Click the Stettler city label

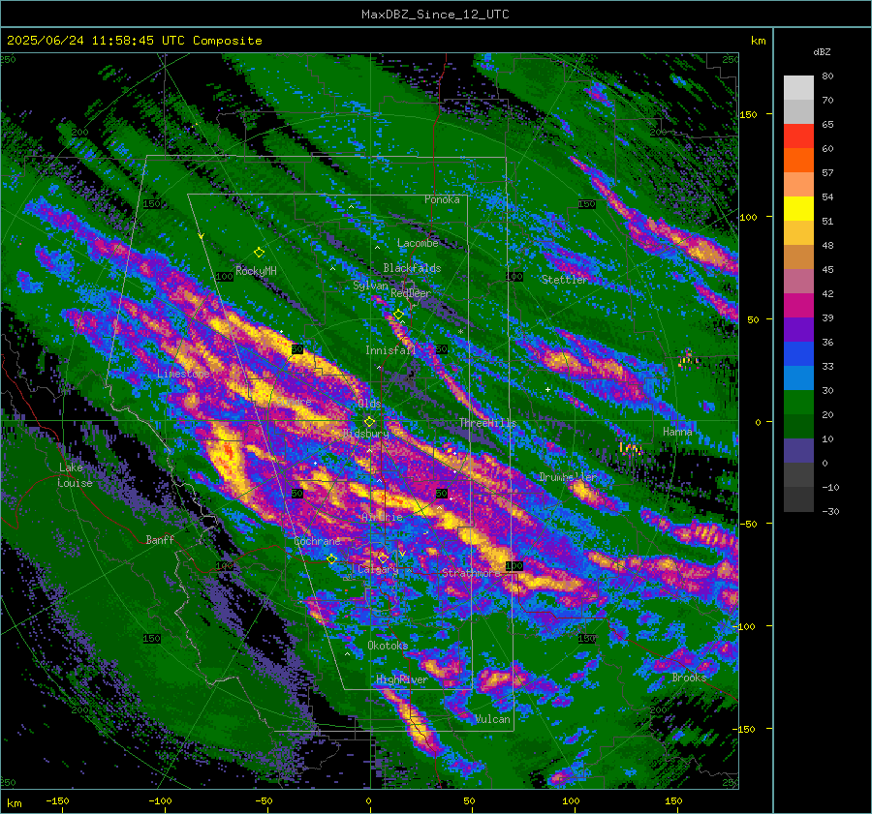[565, 280]
